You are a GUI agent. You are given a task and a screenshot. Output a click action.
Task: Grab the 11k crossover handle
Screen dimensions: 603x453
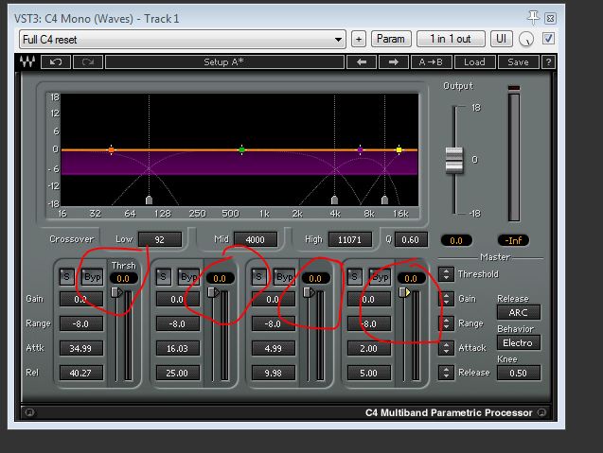[x=384, y=200]
